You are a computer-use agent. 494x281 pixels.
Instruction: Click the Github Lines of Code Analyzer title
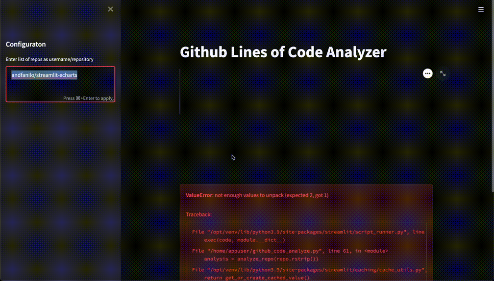283,52
